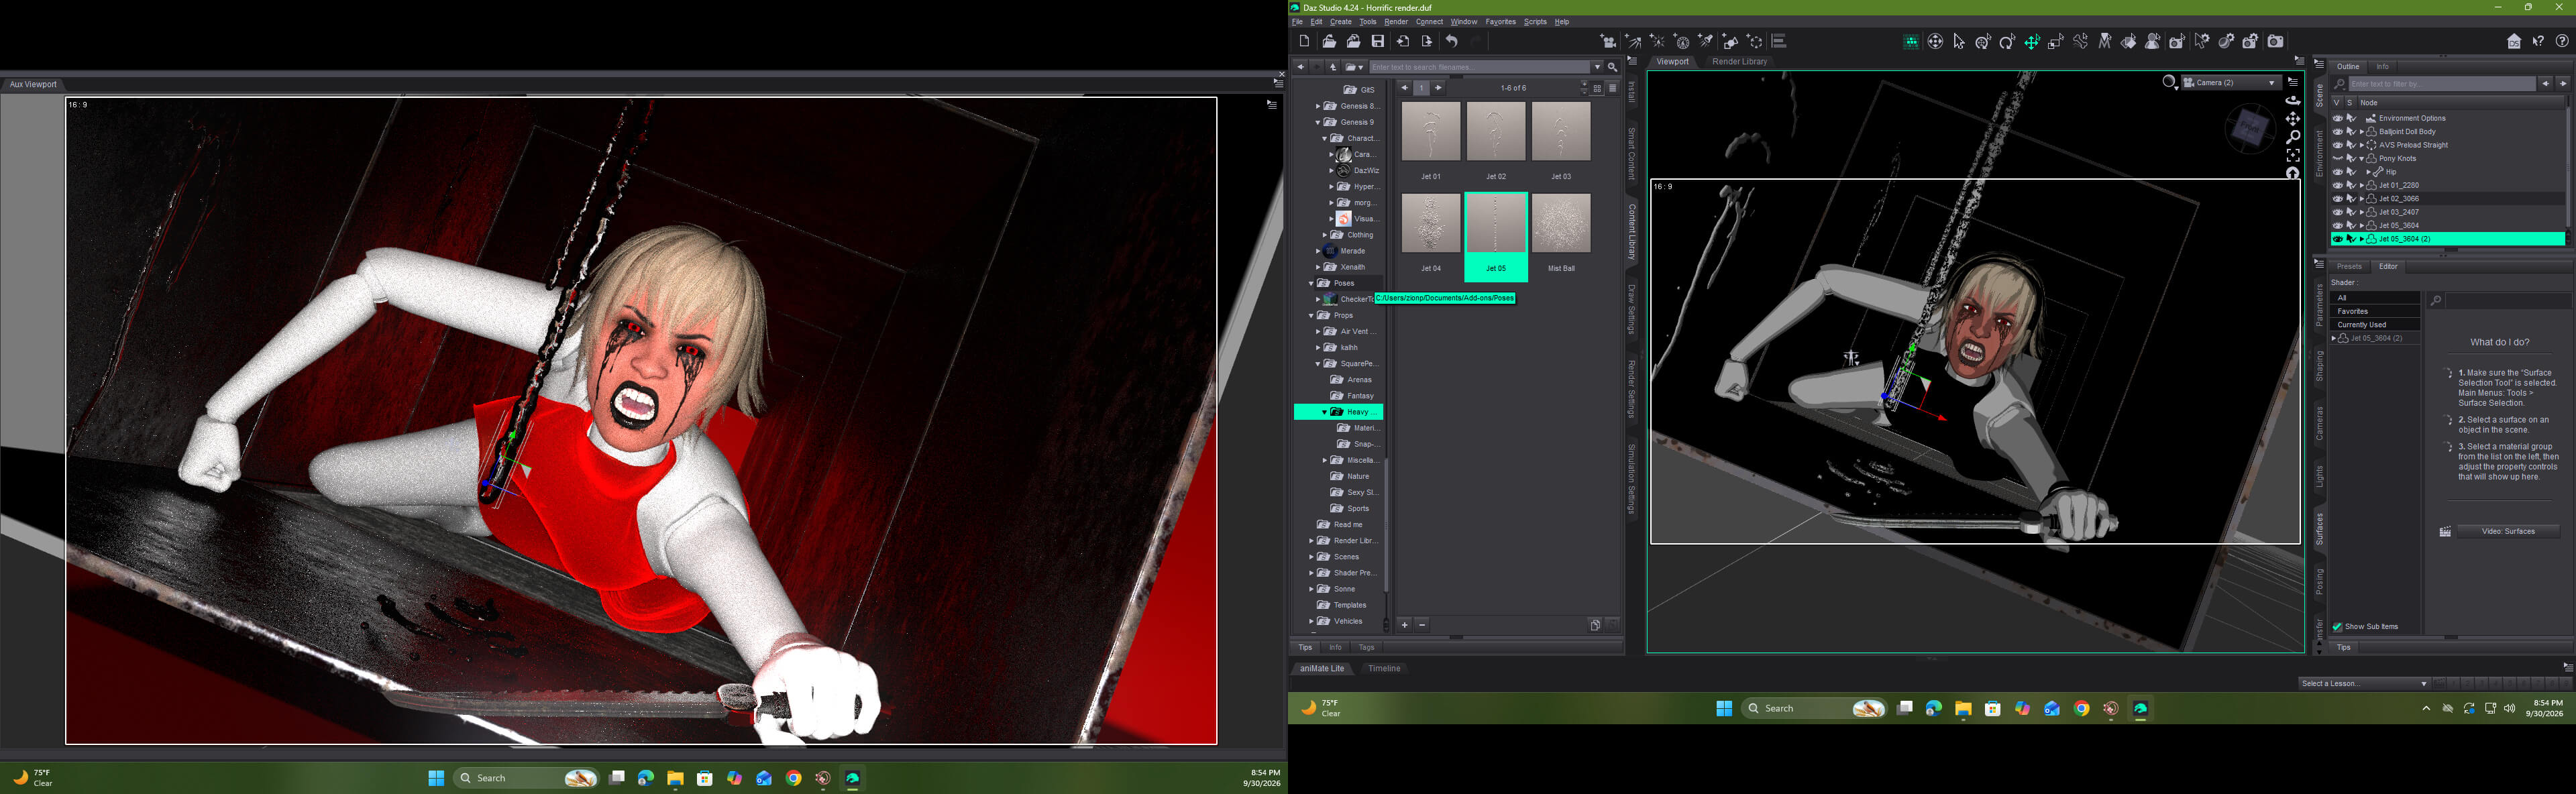Image resolution: width=2576 pixels, height=794 pixels.
Task: Expand the AVS Preload Straight node
Action: click(x=2362, y=145)
